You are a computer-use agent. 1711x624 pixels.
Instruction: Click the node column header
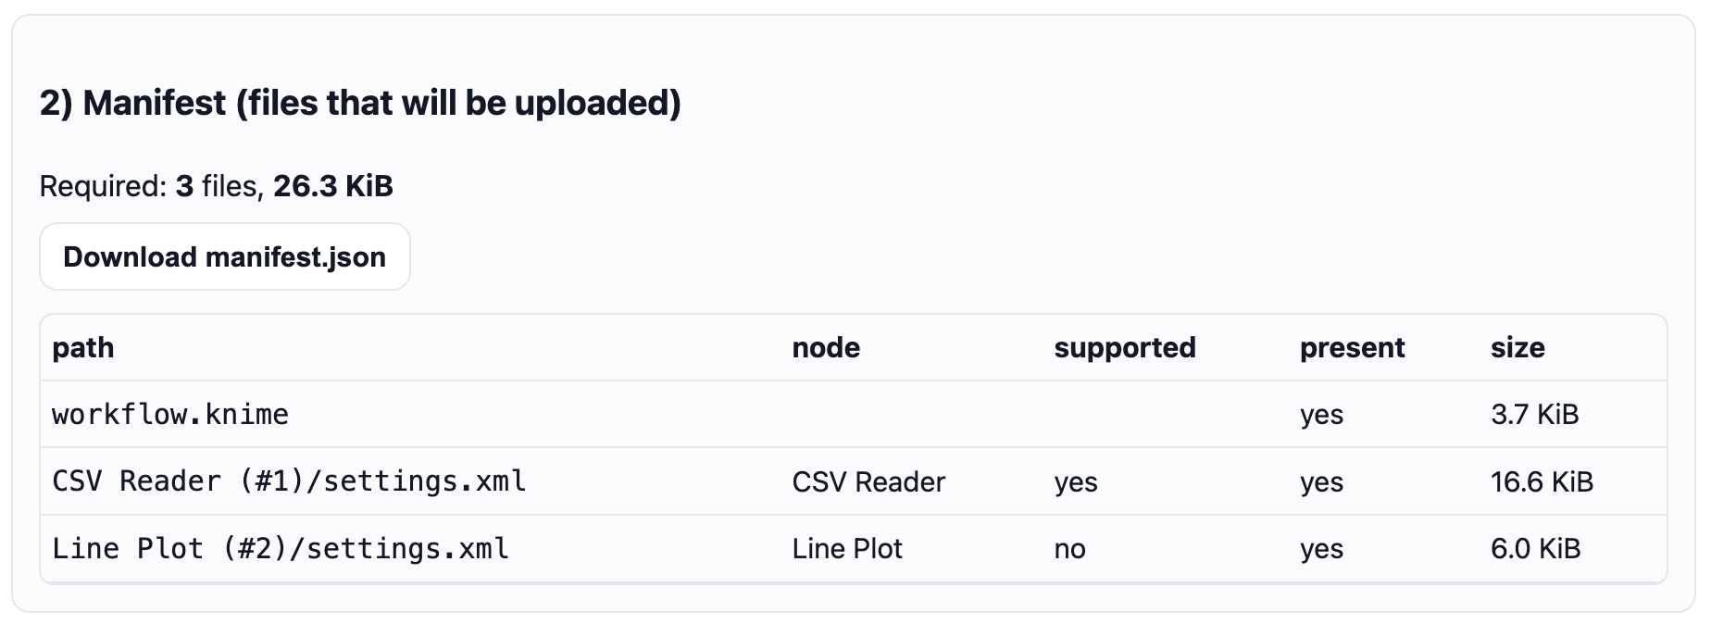pyautogui.click(x=826, y=347)
